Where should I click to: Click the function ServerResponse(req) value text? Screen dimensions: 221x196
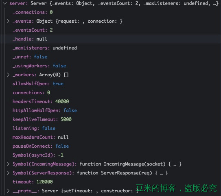point(123,173)
